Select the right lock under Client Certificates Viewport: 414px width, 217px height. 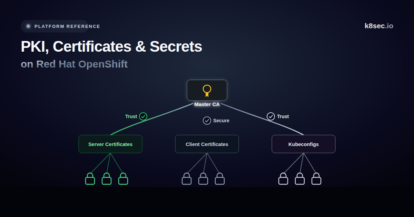point(220,178)
